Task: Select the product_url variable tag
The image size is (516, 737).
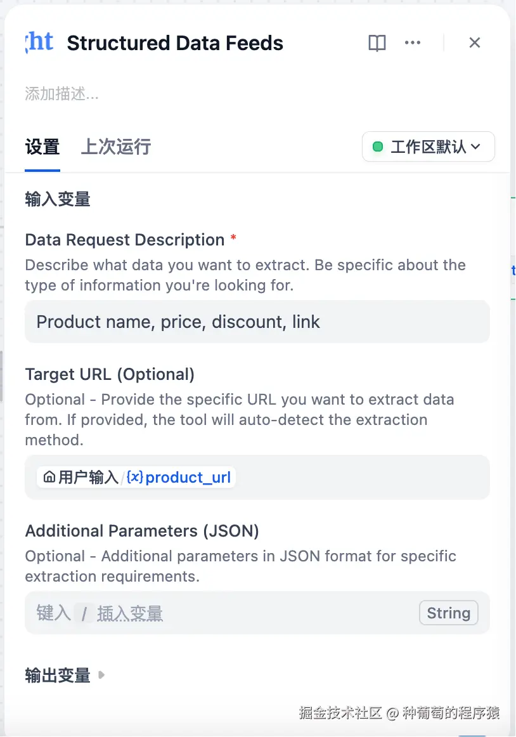Action: (x=188, y=477)
